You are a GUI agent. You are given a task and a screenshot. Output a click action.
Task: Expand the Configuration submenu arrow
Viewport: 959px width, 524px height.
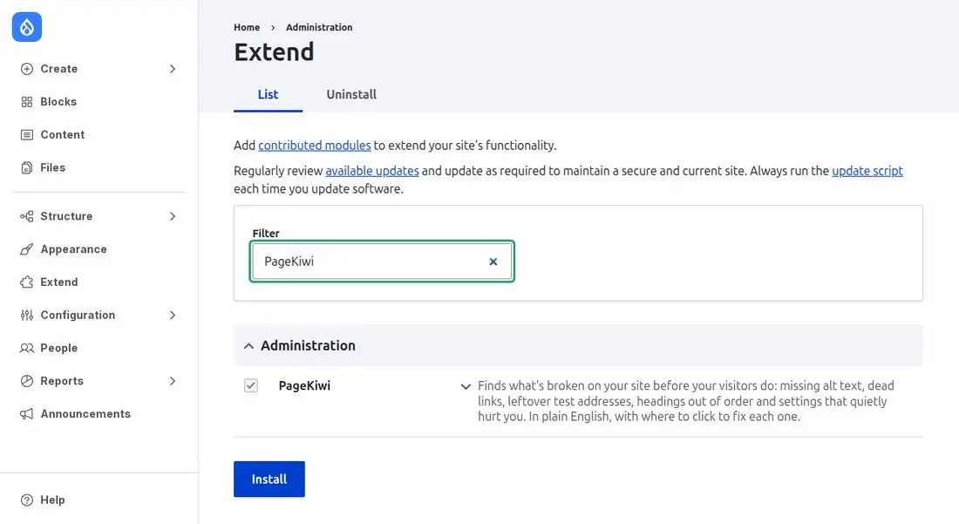click(x=173, y=316)
